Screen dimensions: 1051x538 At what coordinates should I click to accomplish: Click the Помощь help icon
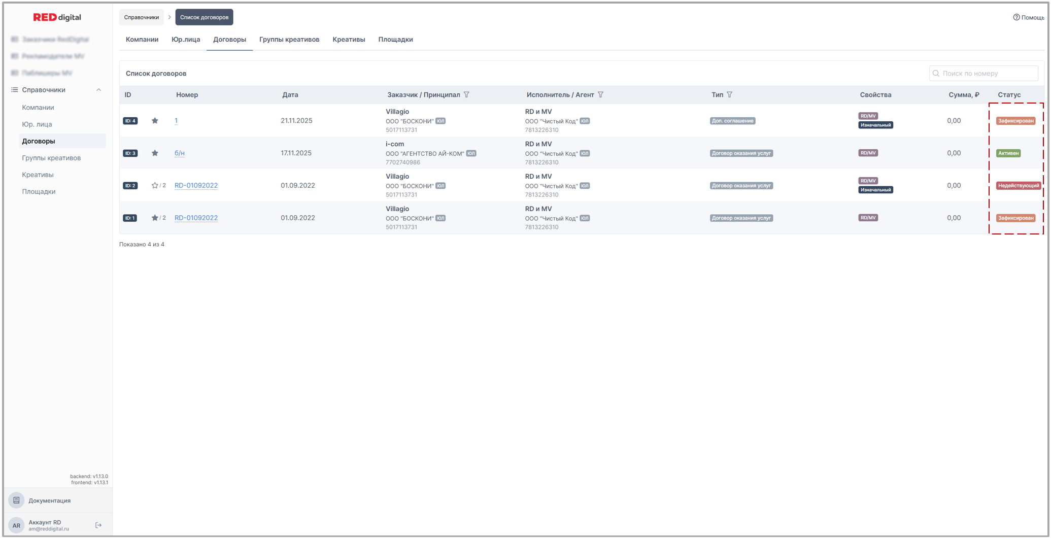point(1016,17)
